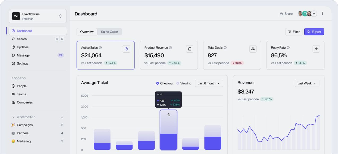Open Message in the sidebar
Screen dimensions: 338x154
[x=23, y=55]
